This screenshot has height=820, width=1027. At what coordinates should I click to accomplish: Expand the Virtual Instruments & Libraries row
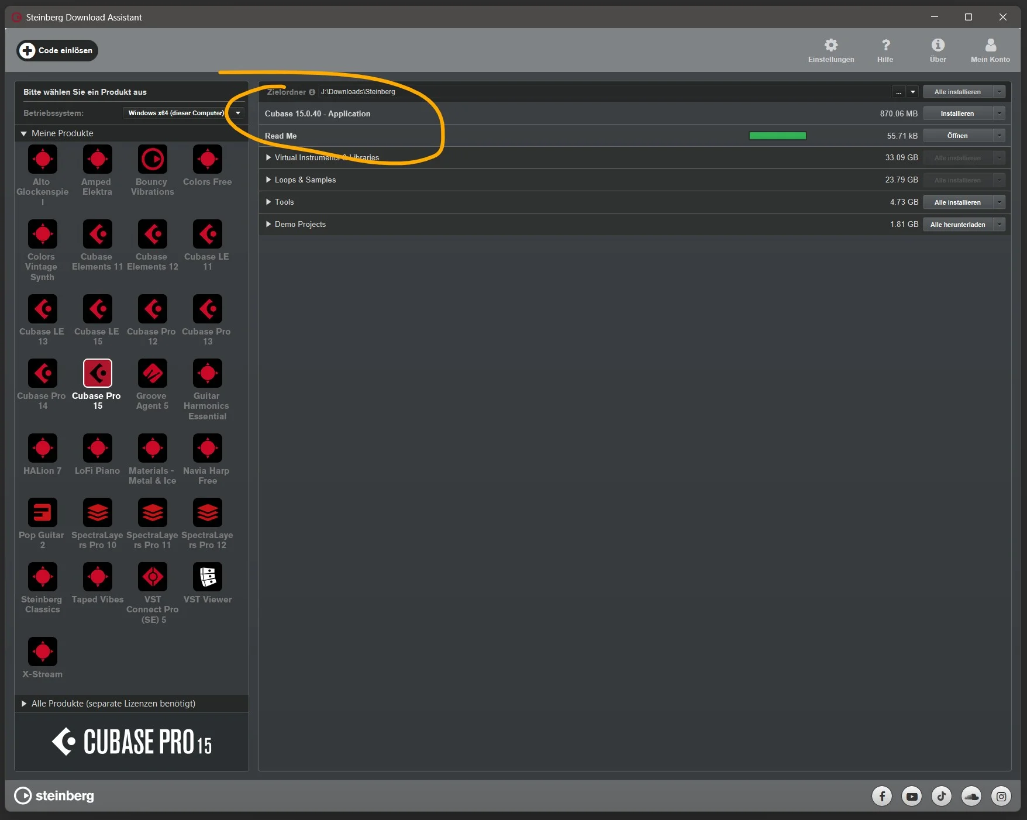pos(268,157)
